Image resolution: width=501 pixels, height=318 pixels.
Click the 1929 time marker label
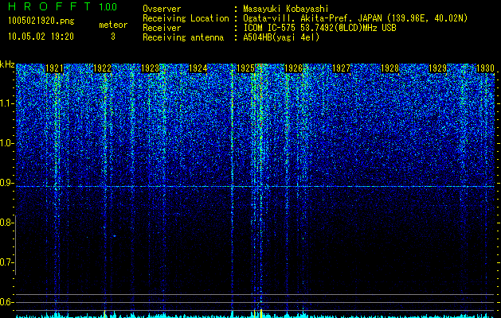click(x=437, y=68)
